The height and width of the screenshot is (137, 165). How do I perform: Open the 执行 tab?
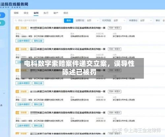pyautogui.click(x=46, y=13)
